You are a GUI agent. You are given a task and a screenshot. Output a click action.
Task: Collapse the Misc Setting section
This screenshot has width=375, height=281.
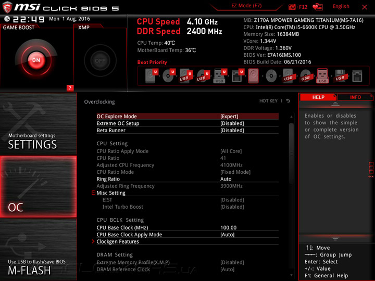click(94, 193)
